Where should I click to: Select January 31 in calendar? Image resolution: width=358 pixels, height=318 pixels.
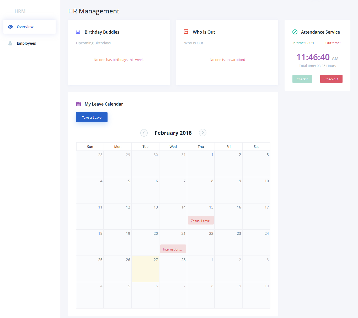173,164
